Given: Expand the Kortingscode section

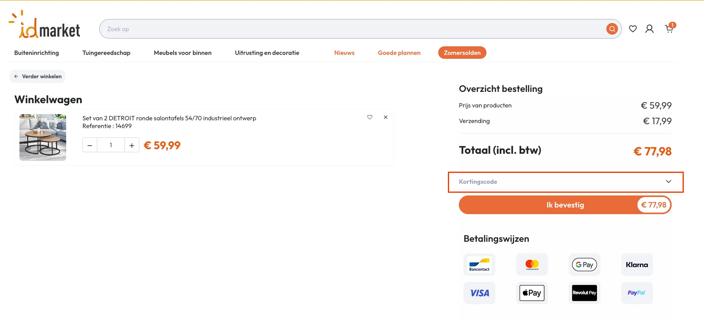Looking at the screenshot, I should [x=565, y=182].
